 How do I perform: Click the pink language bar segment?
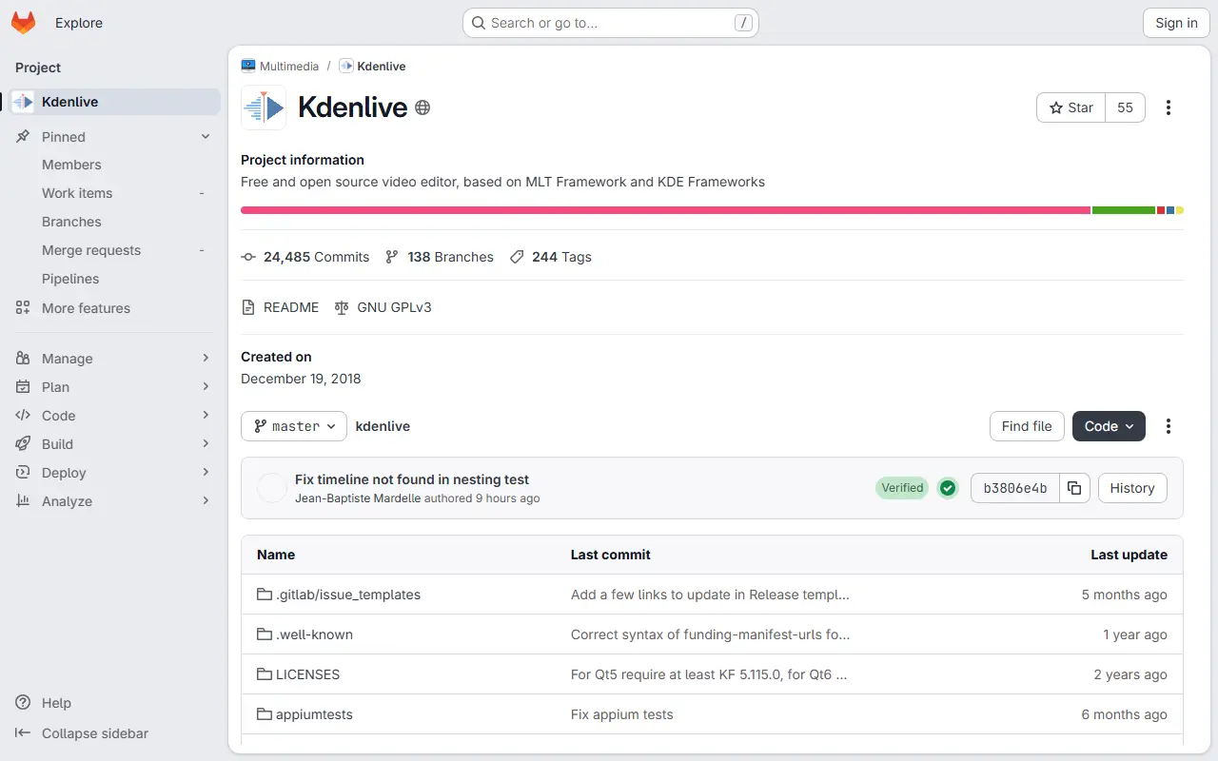[665, 210]
